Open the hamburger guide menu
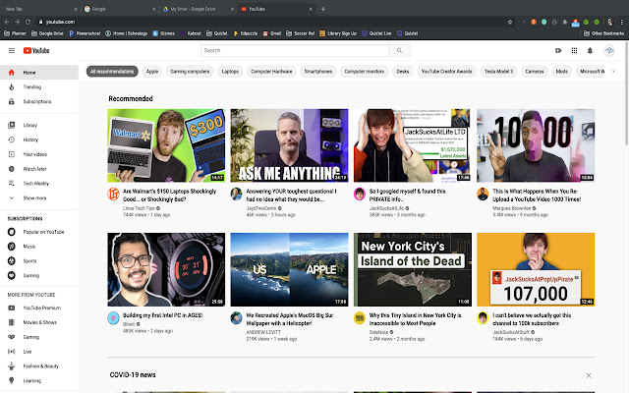Screen dimensions: 629x393 [x=11, y=50]
